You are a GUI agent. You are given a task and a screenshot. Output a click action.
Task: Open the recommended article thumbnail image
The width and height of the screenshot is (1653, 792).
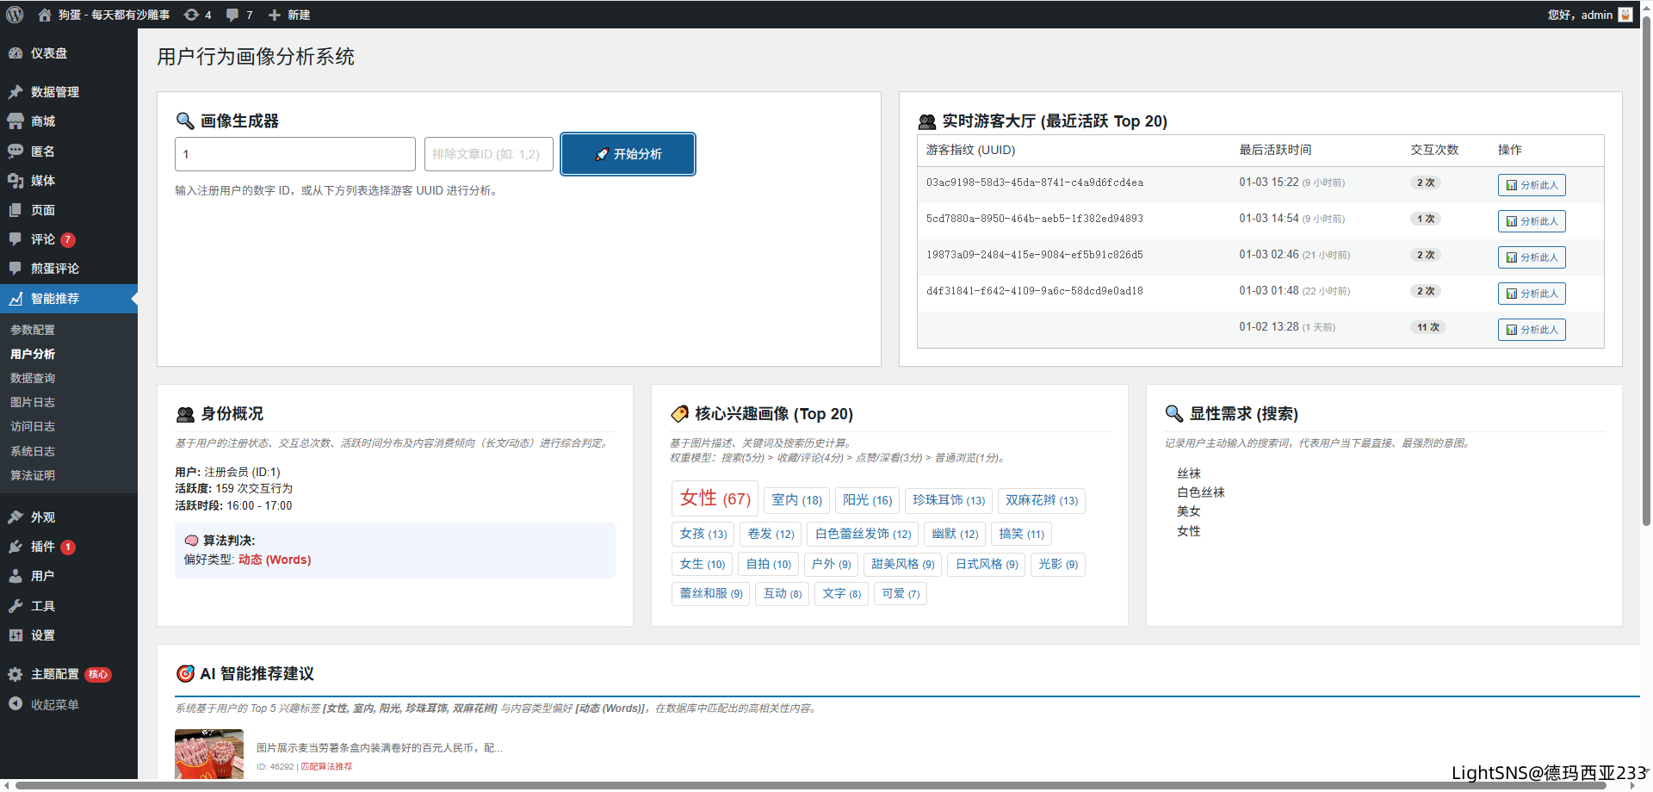click(209, 754)
